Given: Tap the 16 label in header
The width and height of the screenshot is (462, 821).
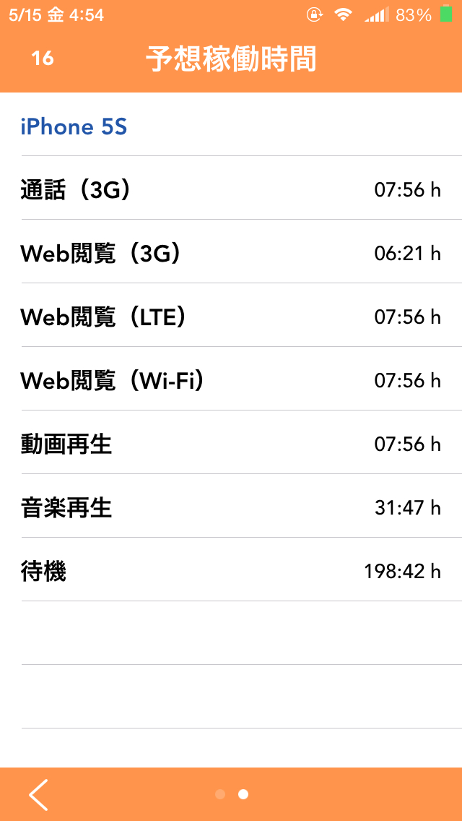Looking at the screenshot, I should 43,58.
